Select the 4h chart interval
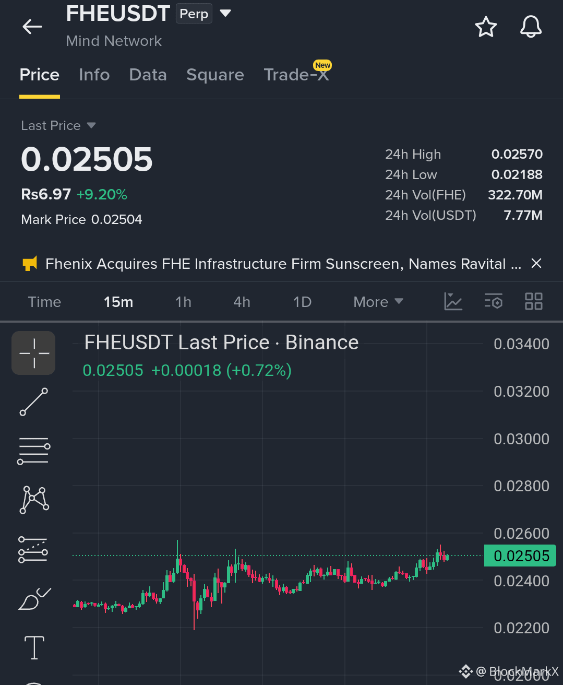Viewport: 563px width, 685px height. pyautogui.click(x=242, y=302)
